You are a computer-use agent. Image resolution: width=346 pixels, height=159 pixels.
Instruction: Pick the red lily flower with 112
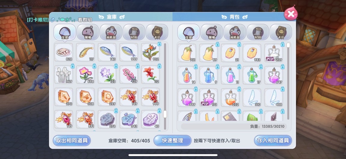150,75
